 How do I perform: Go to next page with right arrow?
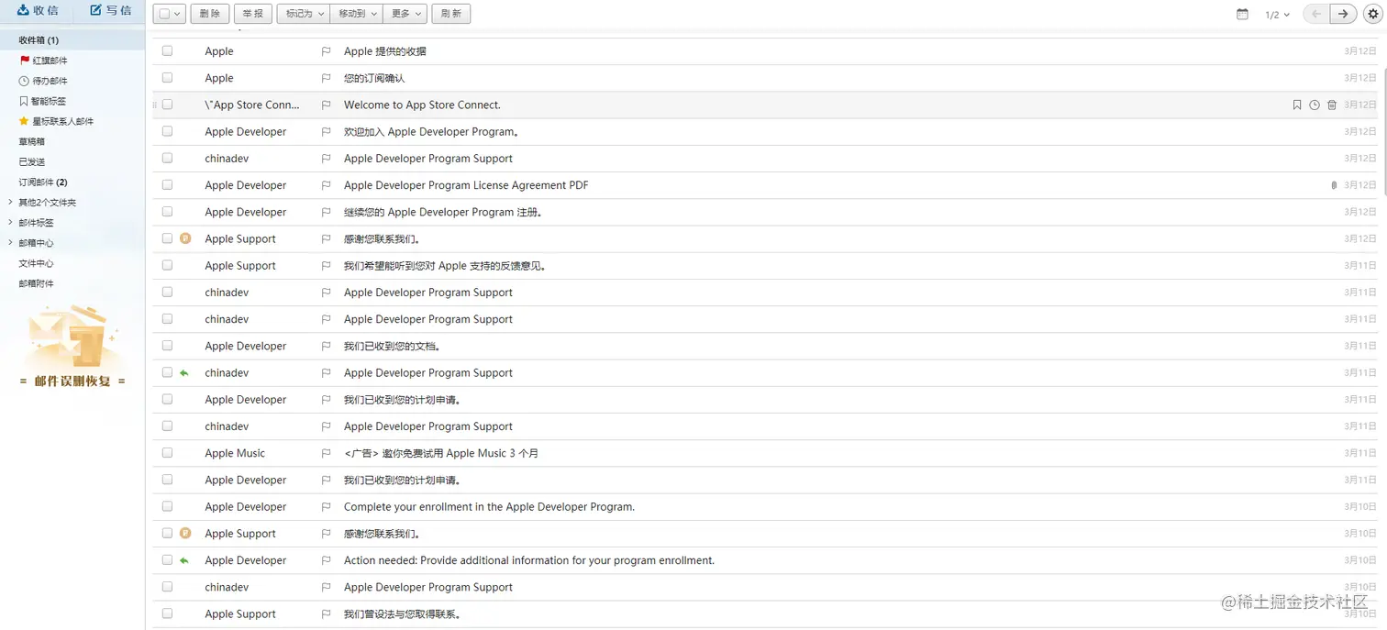point(1343,14)
